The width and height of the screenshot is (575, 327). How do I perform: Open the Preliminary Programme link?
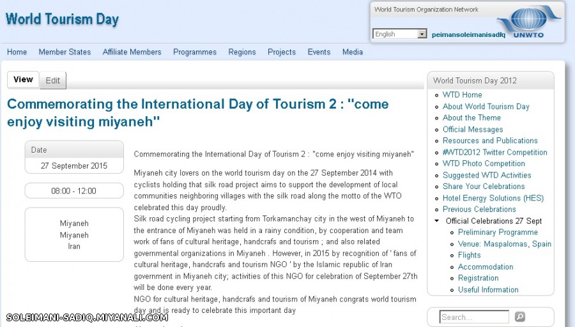pyautogui.click(x=498, y=232)
